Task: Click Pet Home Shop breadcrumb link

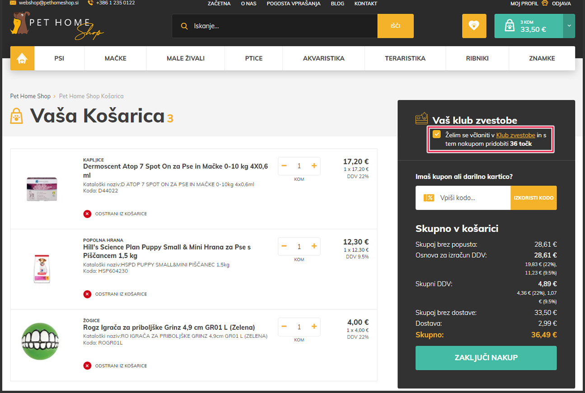Action: (x=30, y=96)
